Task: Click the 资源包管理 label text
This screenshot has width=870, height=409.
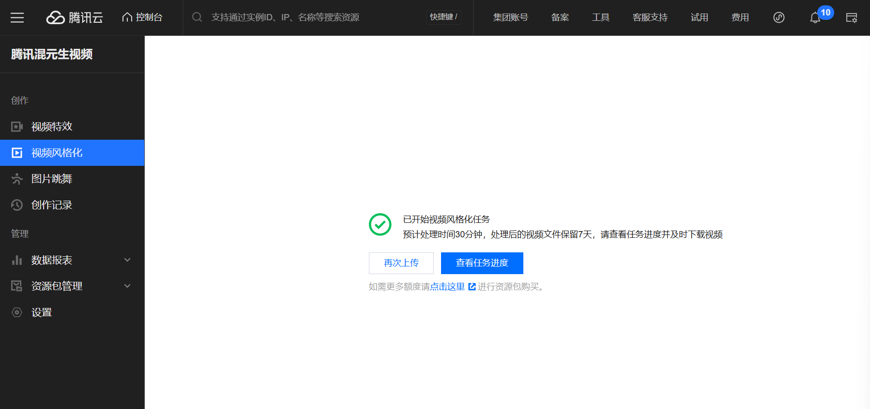Action: click(x=57, y=286)
